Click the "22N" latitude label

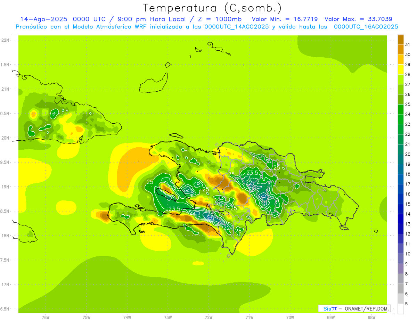pyautogui.click(x=5, y=40)
